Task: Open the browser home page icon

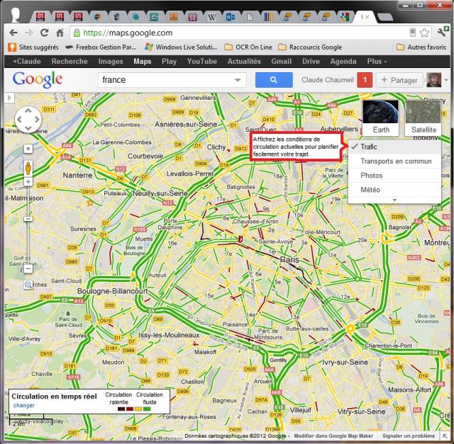Action: pos(60,33)
